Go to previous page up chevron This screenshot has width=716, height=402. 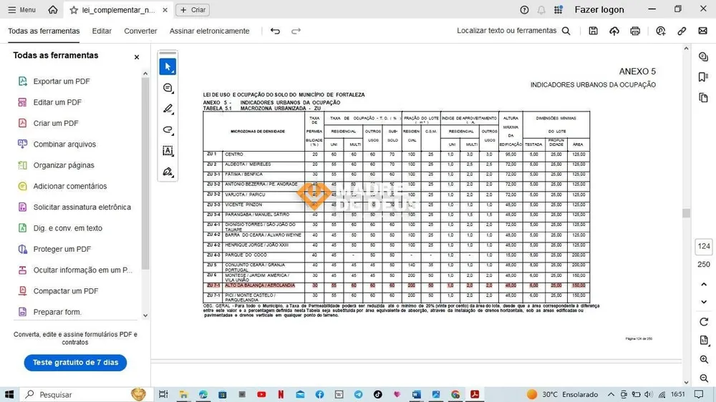[x=704, y=284]
